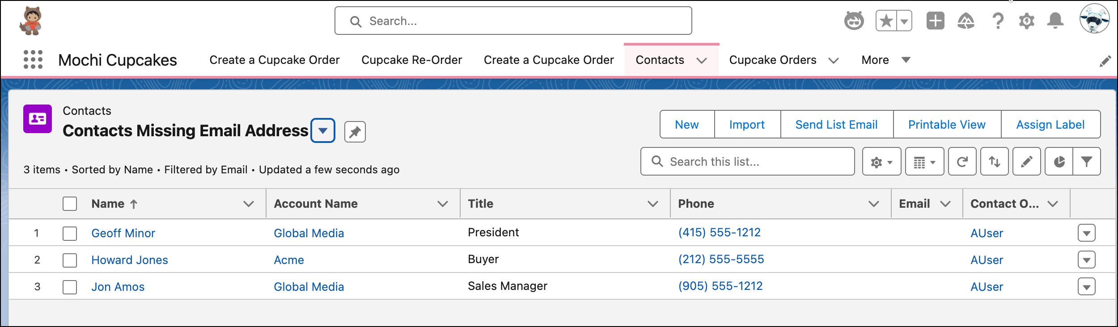1118x327 pixels.
Task: Edit list inline with pencil button
Action: tap(1027, 162)
